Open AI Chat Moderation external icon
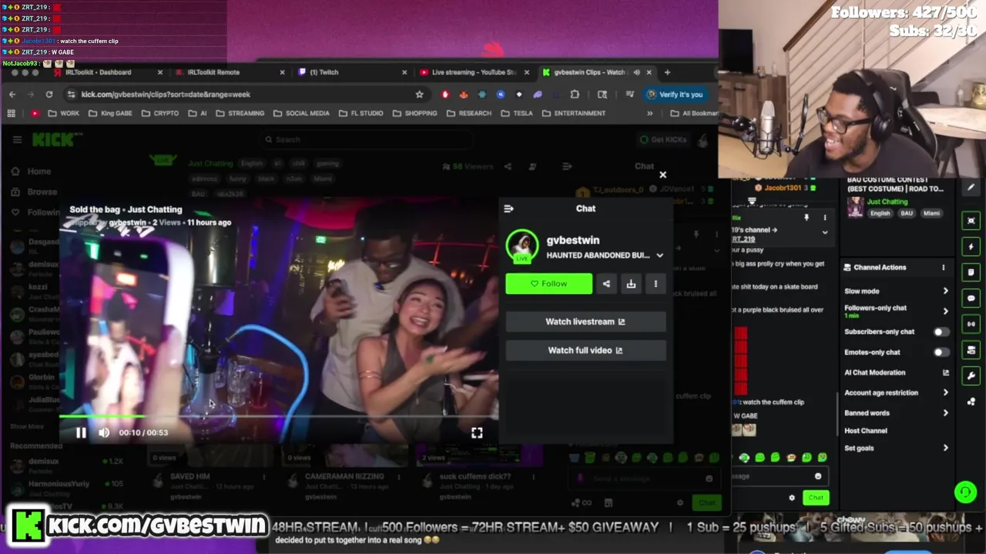Image resolution: width=986 pixels, height=554 pixels. [946, 372]
